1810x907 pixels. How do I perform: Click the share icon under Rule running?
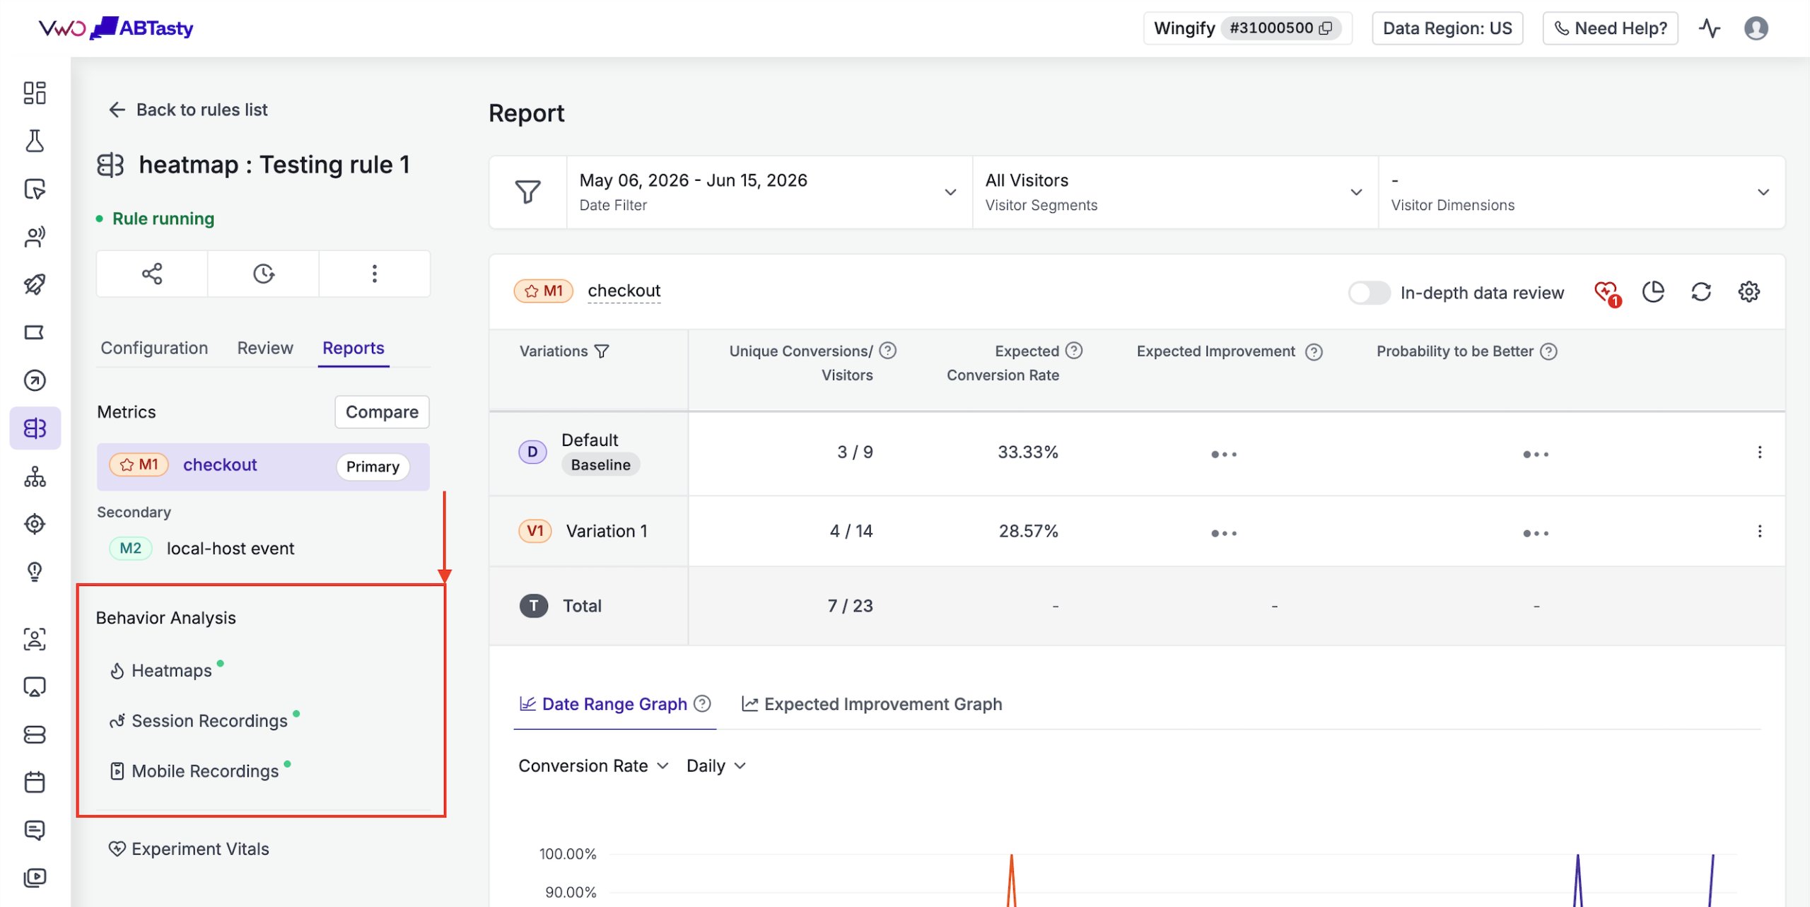[152, 274]
